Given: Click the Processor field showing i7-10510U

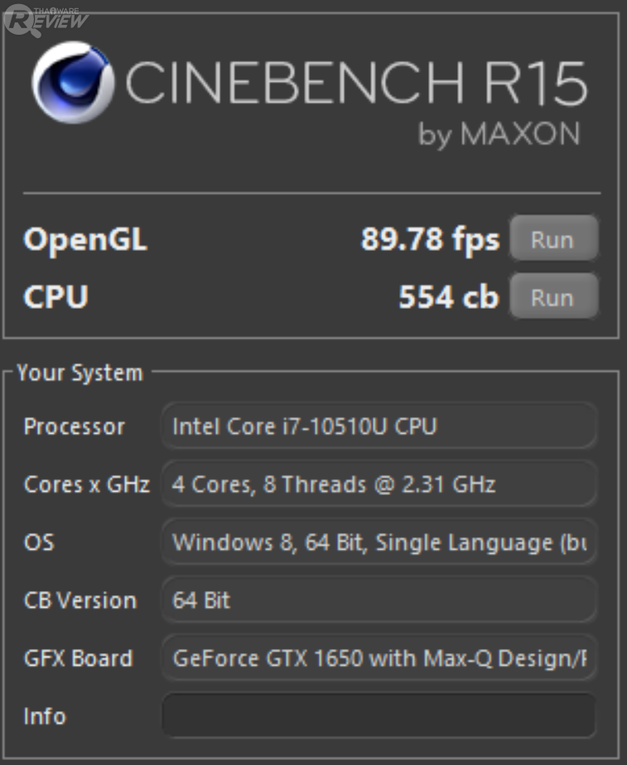Looking at the screenshot, I should 379,426.
